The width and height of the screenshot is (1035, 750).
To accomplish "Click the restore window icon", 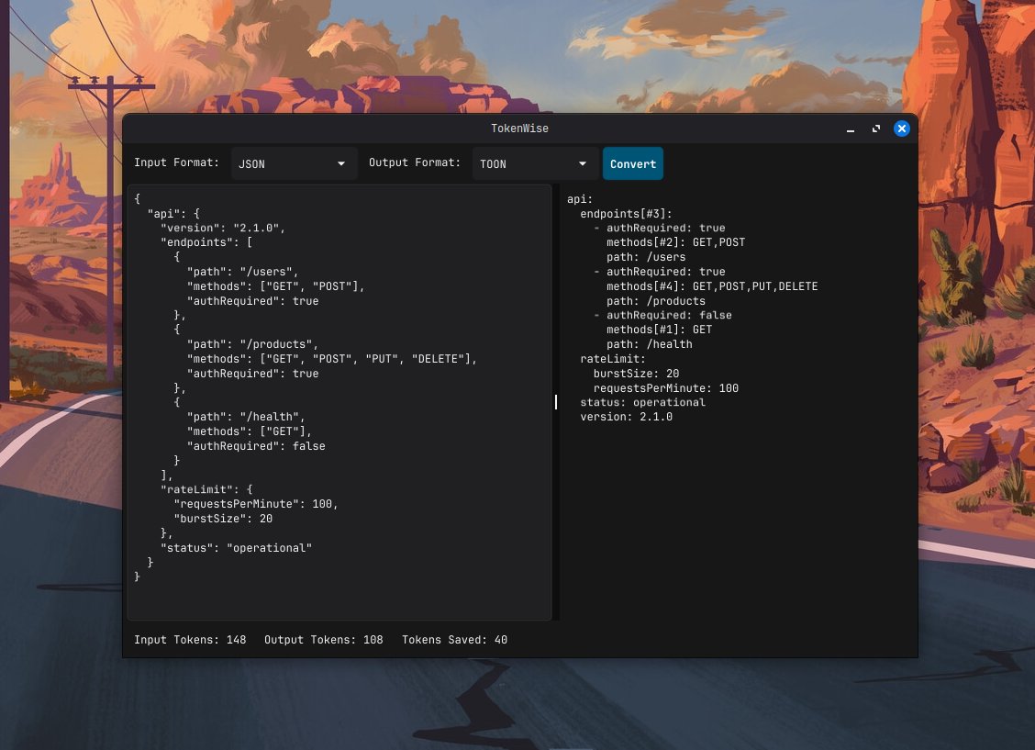I will pos(876,129).
